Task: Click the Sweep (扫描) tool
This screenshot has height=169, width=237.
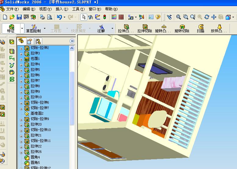Action: tap(201, 29)
